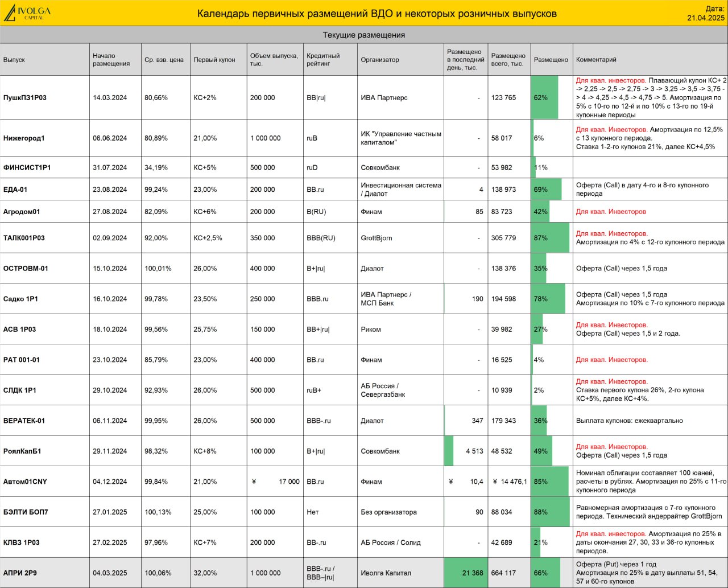
Task: Click the issue name Автом01CNY
Action: 25,482
